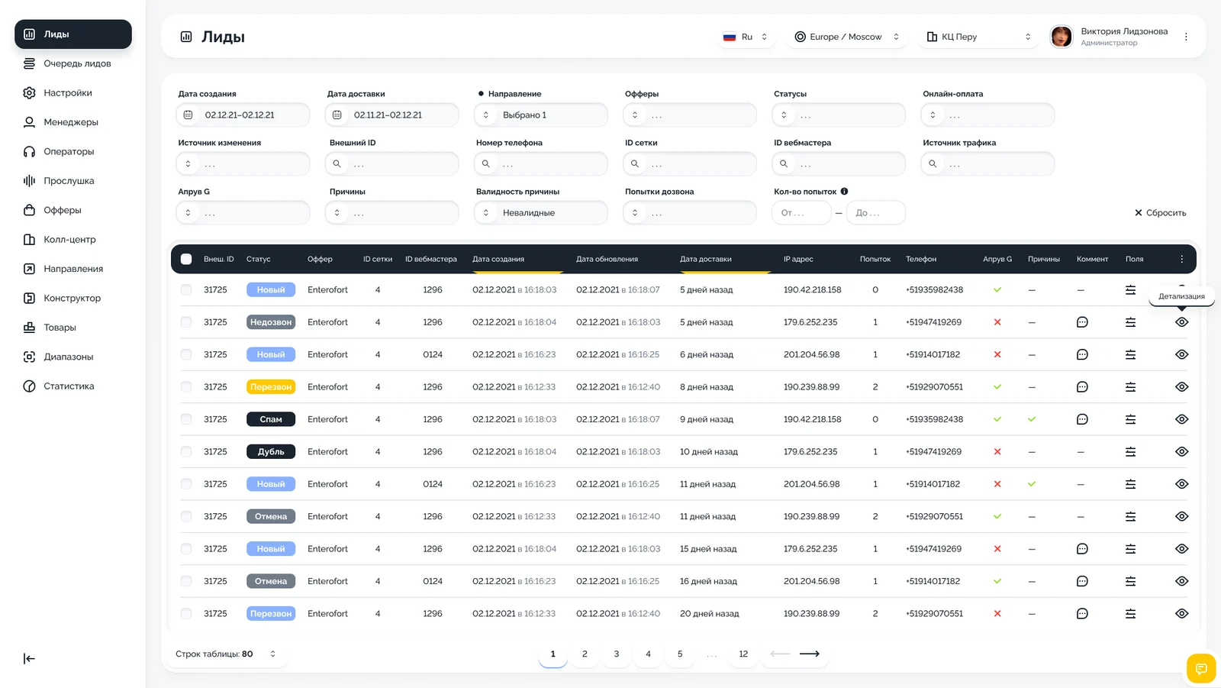Viewport: 1221px width, 688px height.
Task: Open the Europe / Moscow timezone selector
Action: click(x=847, y=37)
